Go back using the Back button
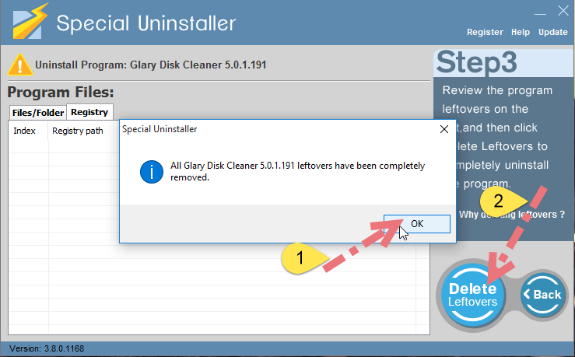Image resolution: width=575 pixels, height=357 pixels. (542, 294)
